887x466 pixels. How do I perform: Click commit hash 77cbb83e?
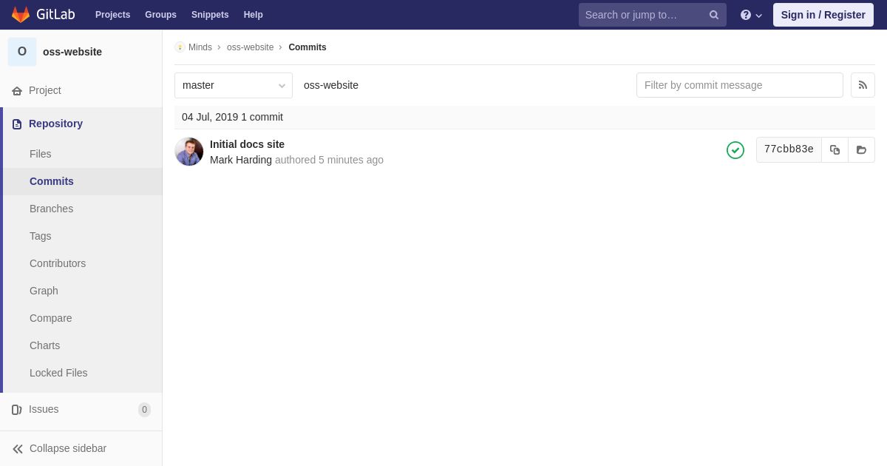(789, 149)
